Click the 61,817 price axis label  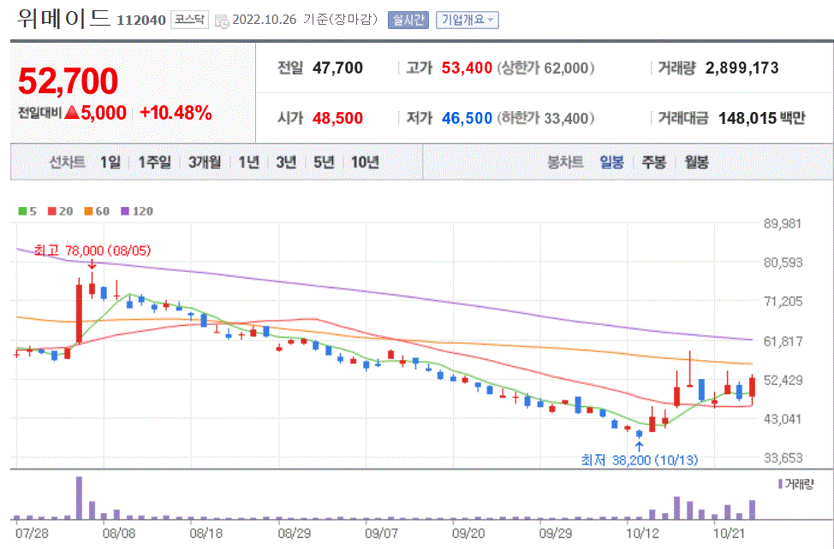[783, 341]
